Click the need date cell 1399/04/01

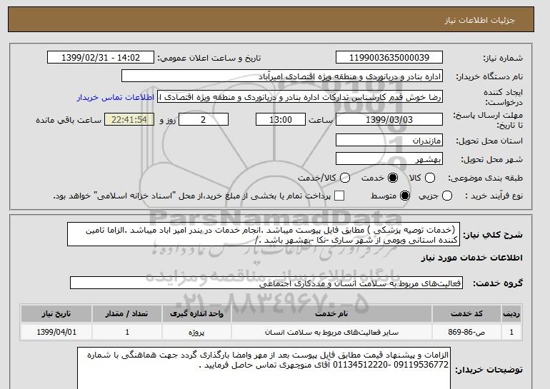coord(56,332)
